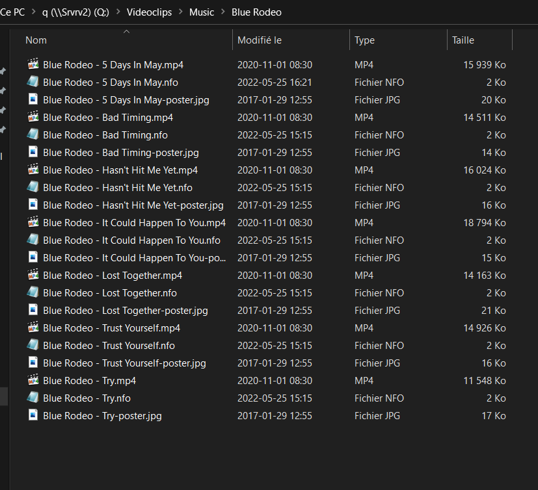The image size is (538, 490).
Task: Click the JPG icon for Hasn't Hit Me Yet-poster
Action: [33, 205]
